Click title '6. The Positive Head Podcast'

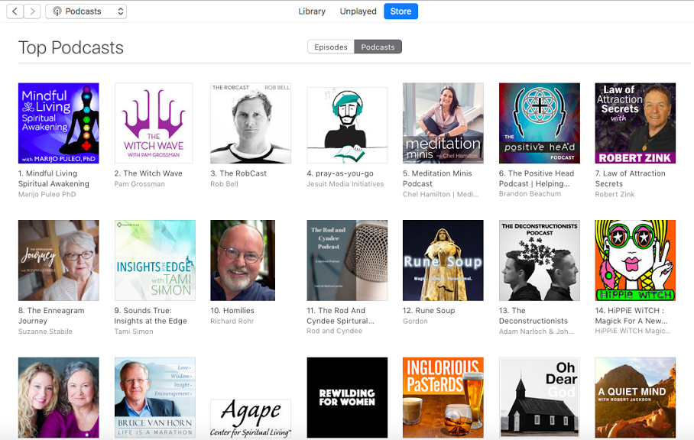537,179
